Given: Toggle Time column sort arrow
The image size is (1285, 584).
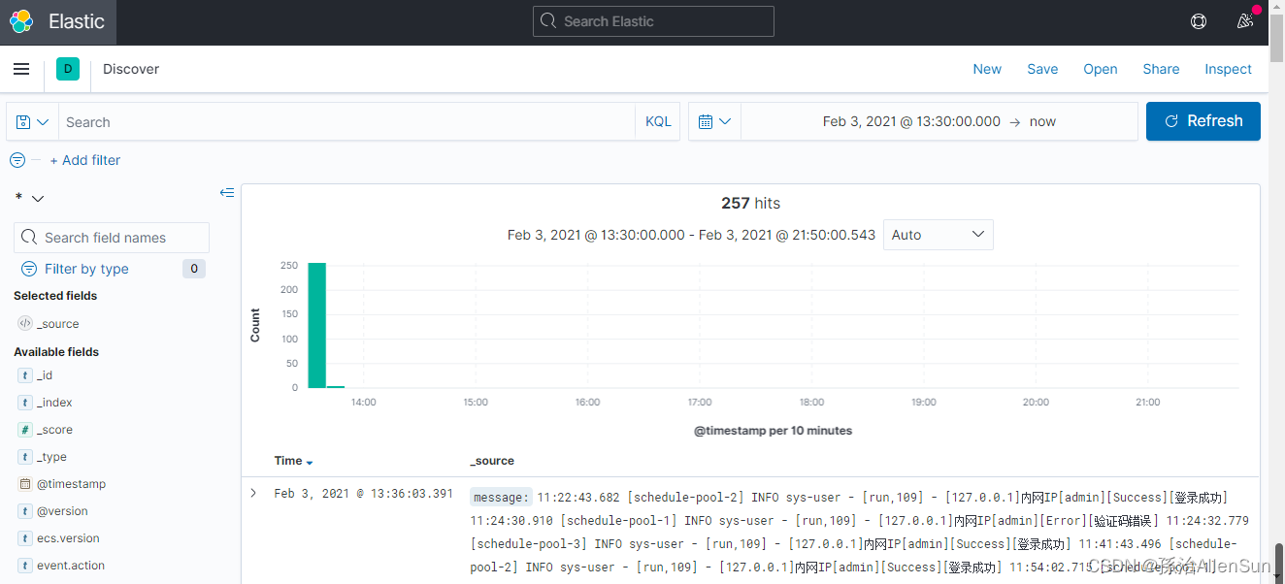Looking at the screenshot, I should 310,463.
